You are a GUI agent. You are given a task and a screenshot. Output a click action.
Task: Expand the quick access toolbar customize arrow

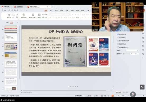[27, 10]
